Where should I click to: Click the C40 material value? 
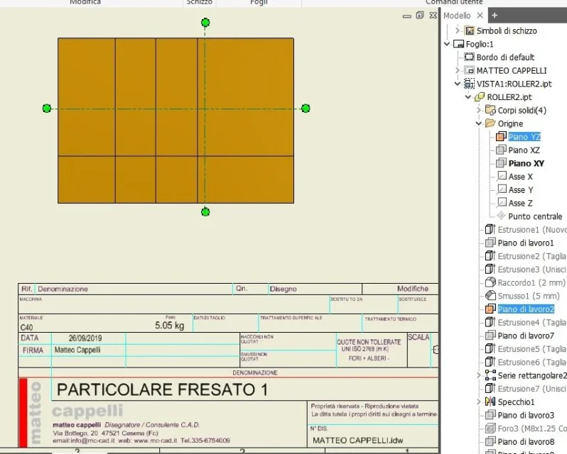pos(27,327)
